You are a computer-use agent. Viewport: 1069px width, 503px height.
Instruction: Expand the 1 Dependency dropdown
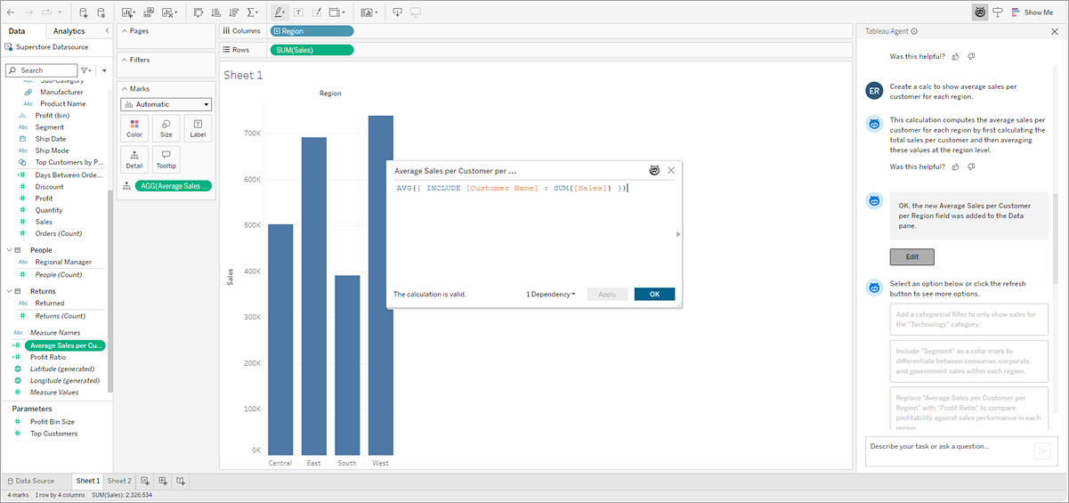[551, 295]
